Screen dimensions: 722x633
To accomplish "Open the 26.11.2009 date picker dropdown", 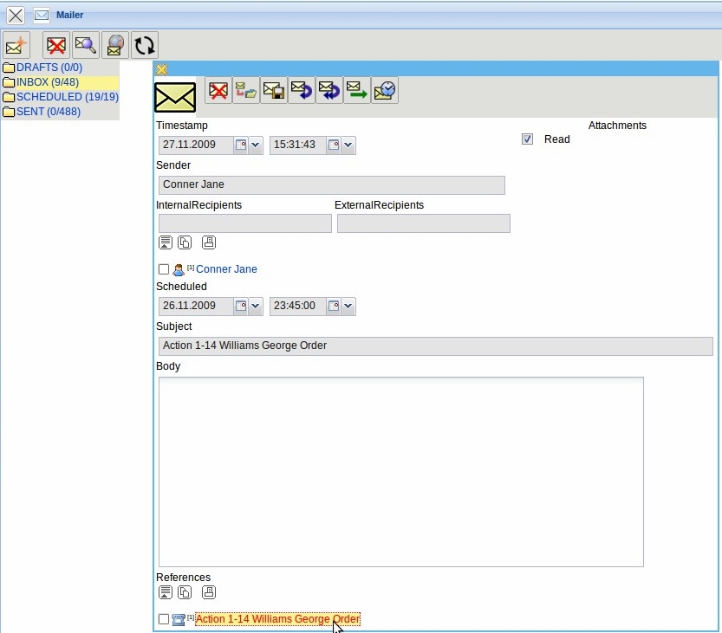I will click(x=255, y=306).
